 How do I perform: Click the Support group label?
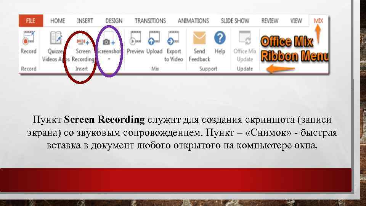tap(208, 69)
